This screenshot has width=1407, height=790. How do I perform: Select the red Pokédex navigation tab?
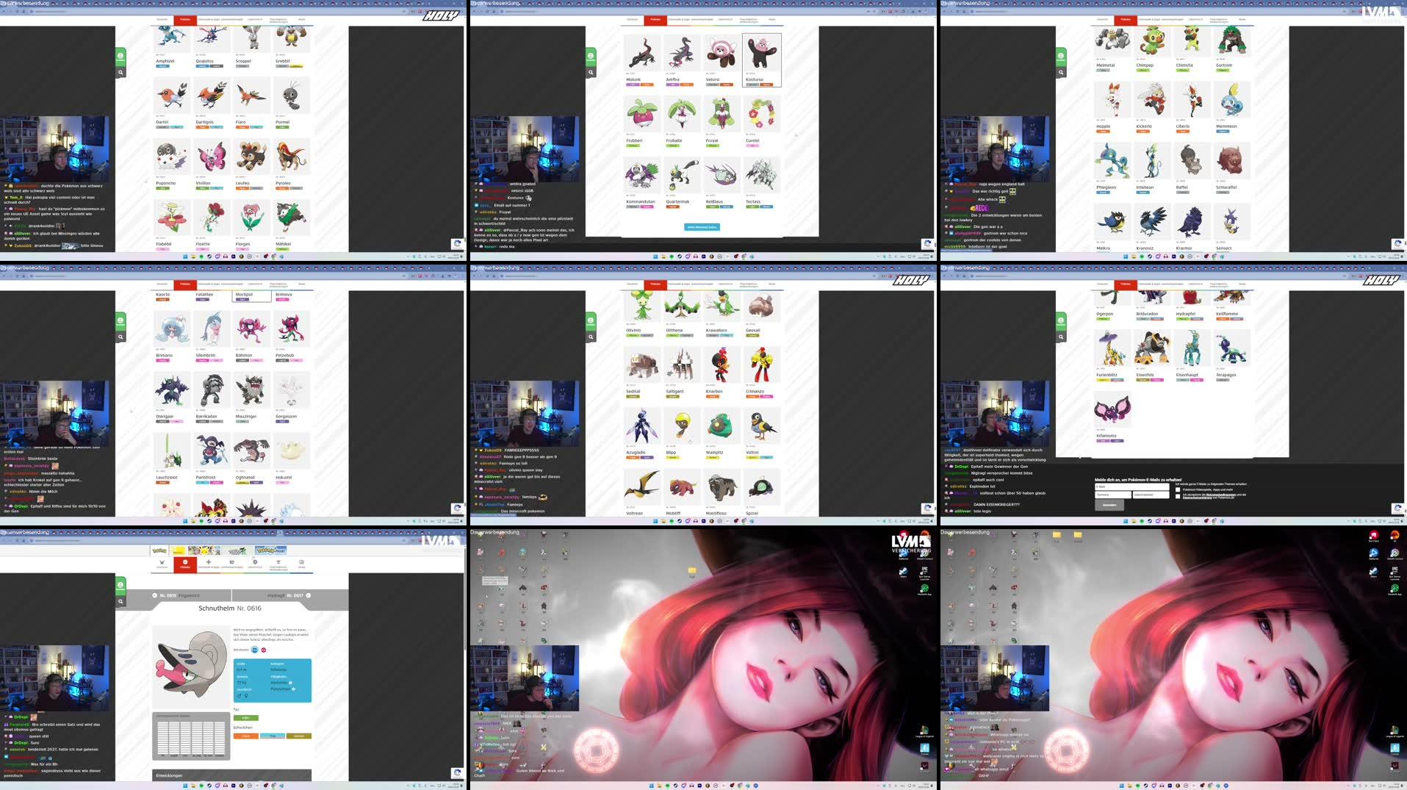pyautogui.click(x=184, y=564)
